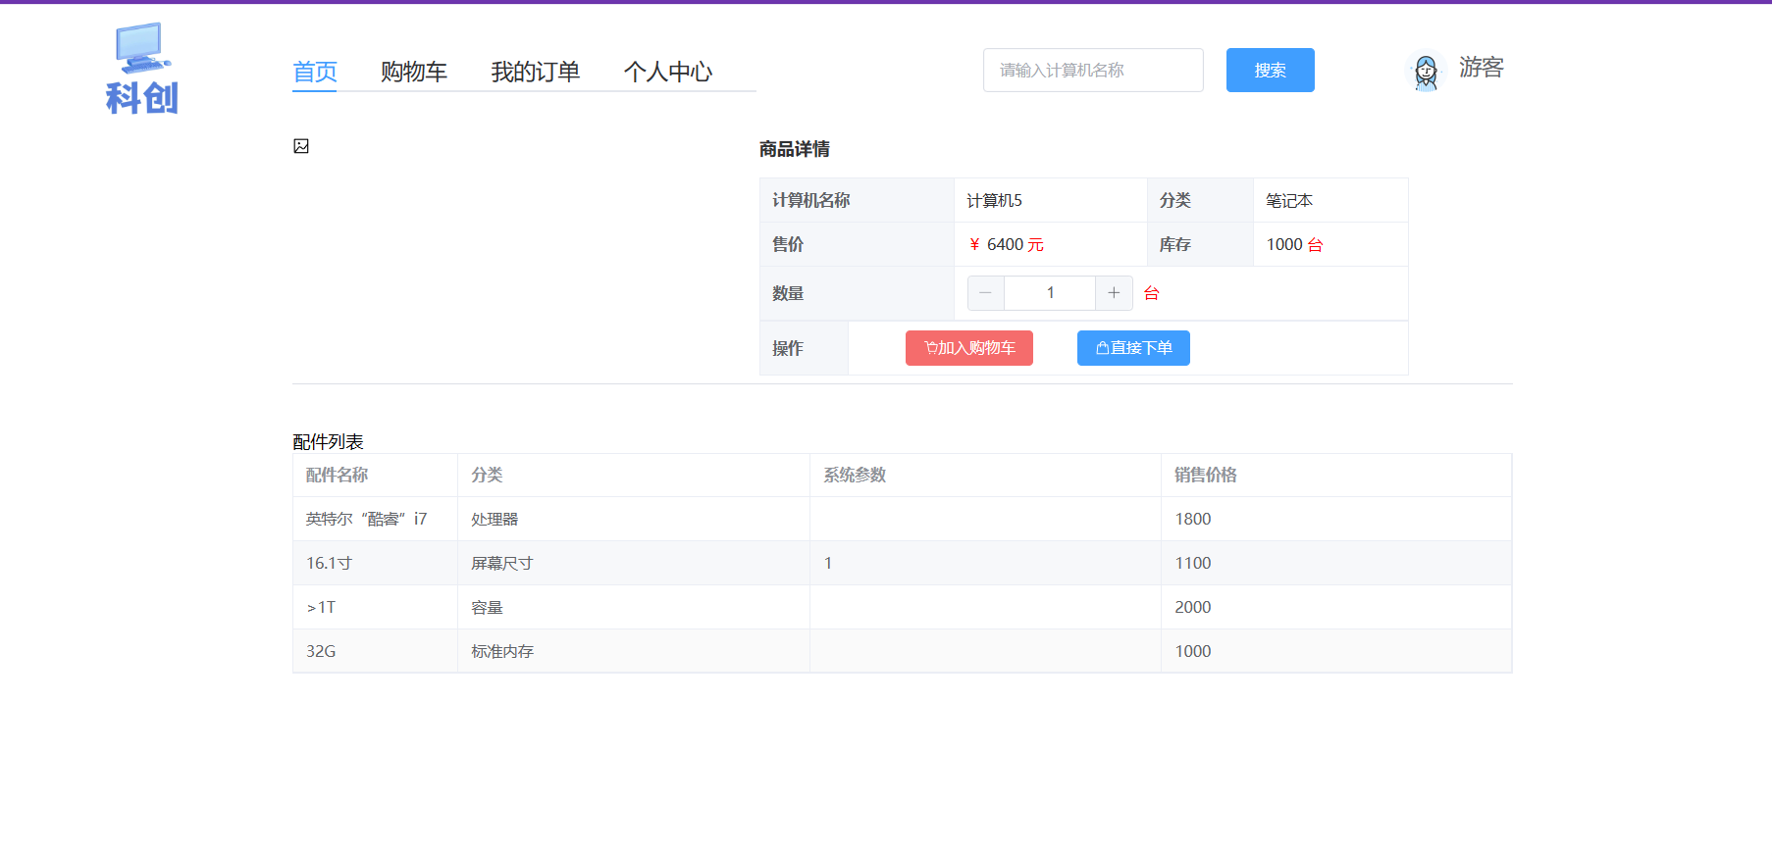Click the 数量 label cell

[857, 293]
